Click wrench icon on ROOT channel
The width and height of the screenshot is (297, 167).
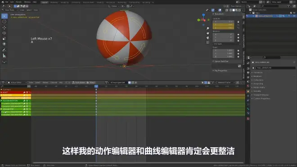(x=24, y=92)
